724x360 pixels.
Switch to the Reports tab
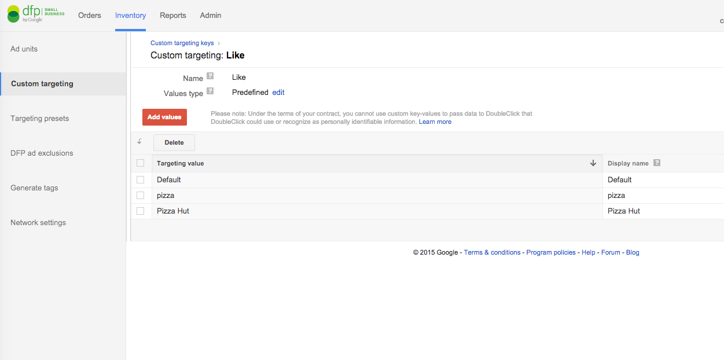(x=173, y=16)
